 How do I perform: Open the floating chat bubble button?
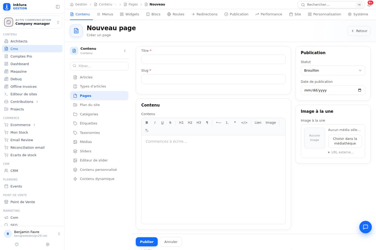365,227
